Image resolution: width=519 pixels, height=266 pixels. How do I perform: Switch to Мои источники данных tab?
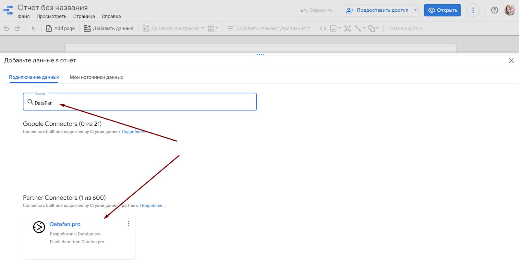coord(96,77)
